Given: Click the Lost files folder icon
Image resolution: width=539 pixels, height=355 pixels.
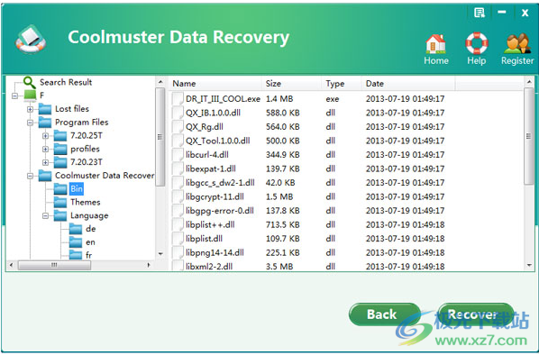Looking at the screenshot, I should (45, 109).
